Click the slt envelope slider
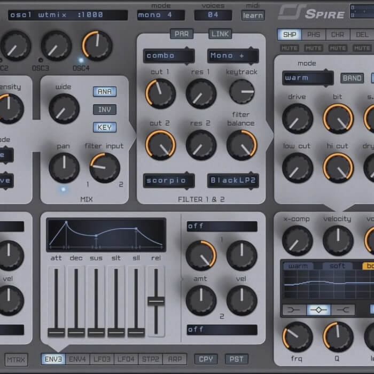Viewport: 374px width, 374px height. click(116, 302)
